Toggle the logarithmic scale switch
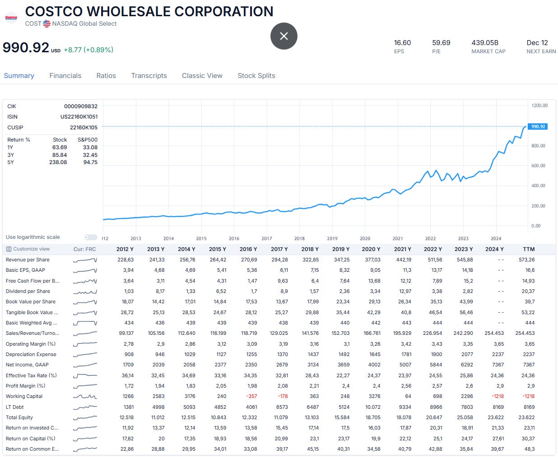Image resolution: width=558 pixels, height=457 pixels. click(91, 237)
